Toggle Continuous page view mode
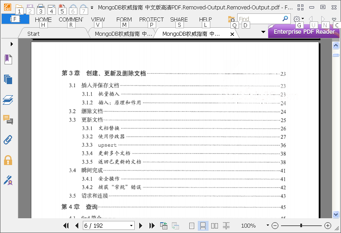The height and width of the screenshot is (233, 341). pyautogui.click(x=203, y=226)
